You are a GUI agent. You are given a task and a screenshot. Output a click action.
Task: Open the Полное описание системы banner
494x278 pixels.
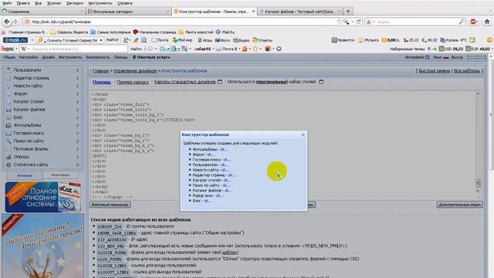(43, 197)
